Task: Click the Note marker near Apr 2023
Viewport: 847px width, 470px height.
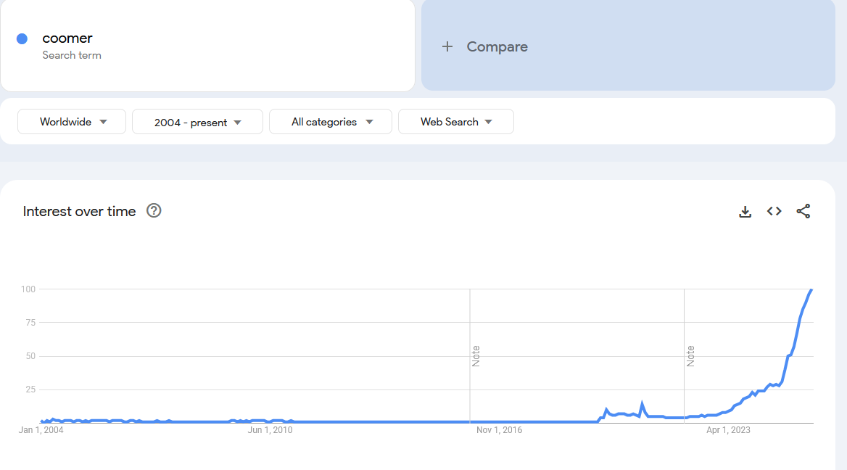Action: 690,356
